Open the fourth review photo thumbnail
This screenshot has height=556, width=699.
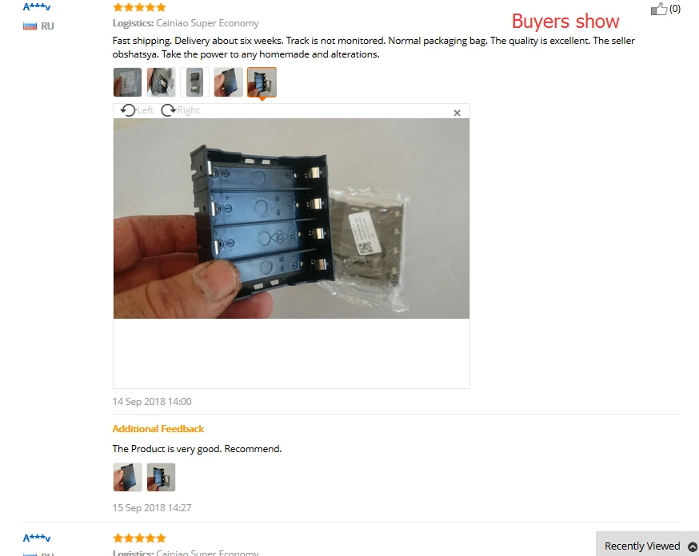[228, 82]
